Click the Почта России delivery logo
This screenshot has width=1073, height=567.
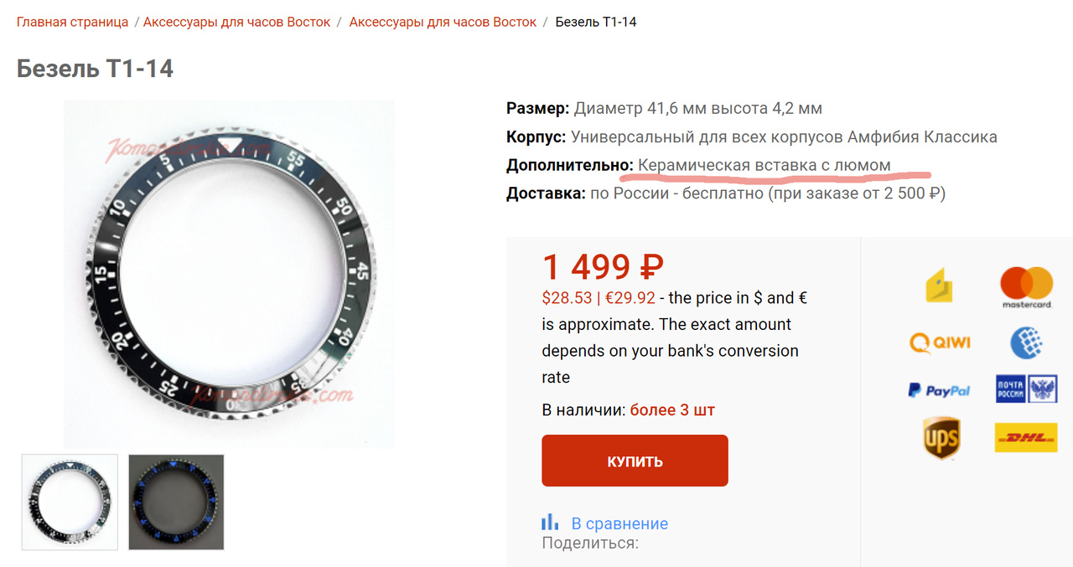pos(1026,389)
